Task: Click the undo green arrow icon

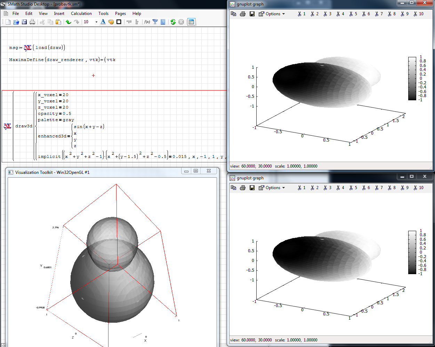Action: [x=68, y=22]
